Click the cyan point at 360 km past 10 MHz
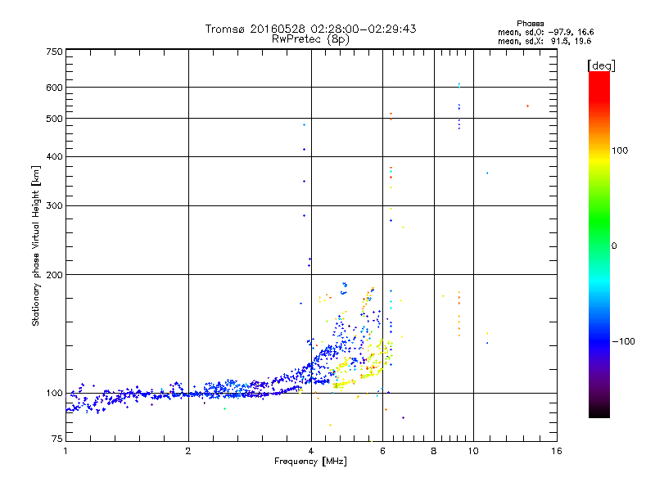 [487, 173]
